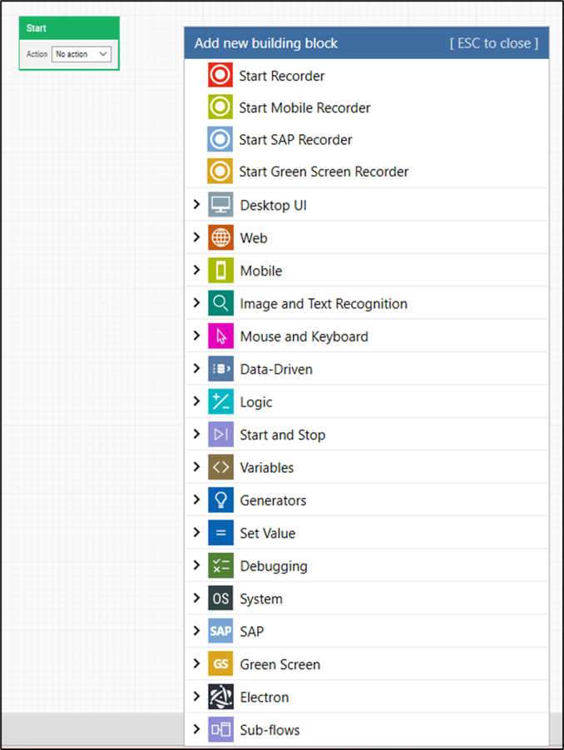Click the ESC to close link
This screenshot has height=750, width=564.
494,42
